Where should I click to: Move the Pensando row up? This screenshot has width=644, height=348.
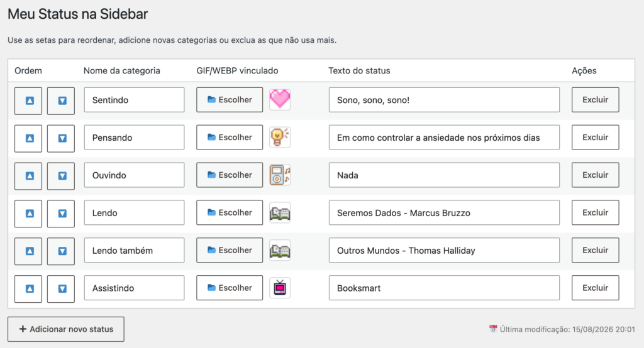[28, 138]
